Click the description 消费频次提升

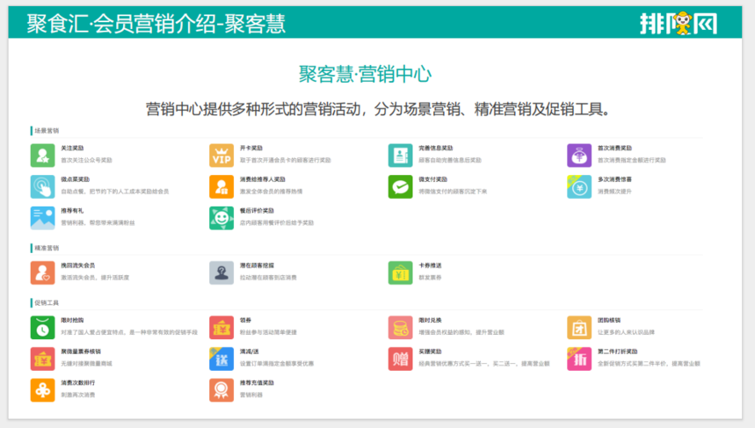pos(614,192)
